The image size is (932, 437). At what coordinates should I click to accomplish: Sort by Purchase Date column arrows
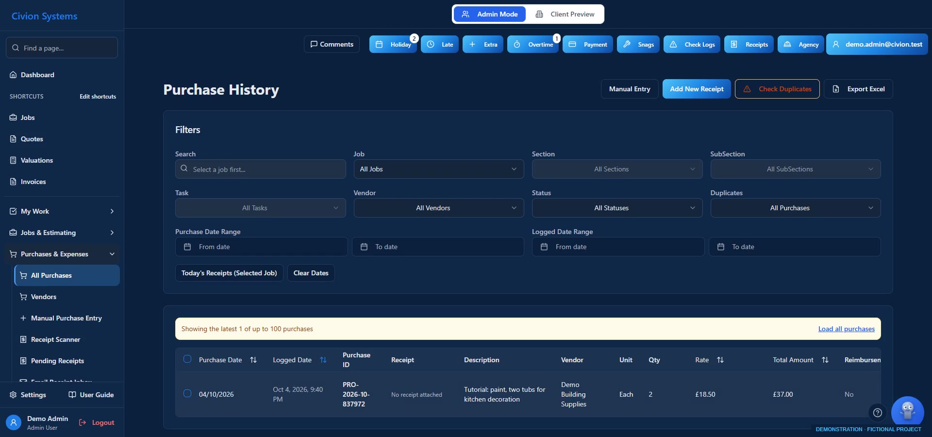[x=253, y=360]
